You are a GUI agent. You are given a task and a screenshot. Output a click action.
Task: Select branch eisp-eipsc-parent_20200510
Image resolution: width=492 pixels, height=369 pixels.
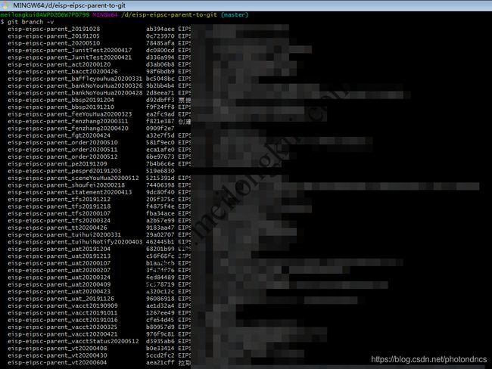(54, 43)
